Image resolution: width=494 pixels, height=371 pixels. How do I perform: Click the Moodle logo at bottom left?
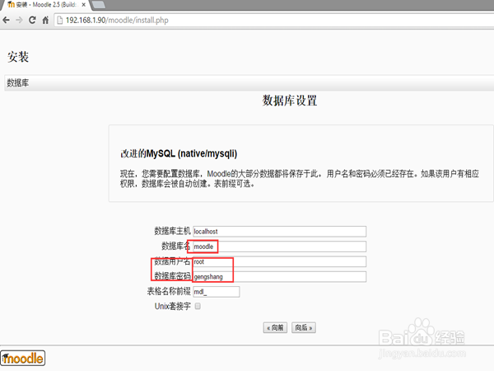tap(23, 358)
